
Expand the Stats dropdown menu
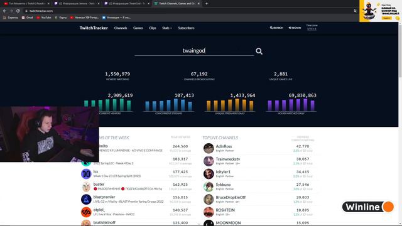167,28
